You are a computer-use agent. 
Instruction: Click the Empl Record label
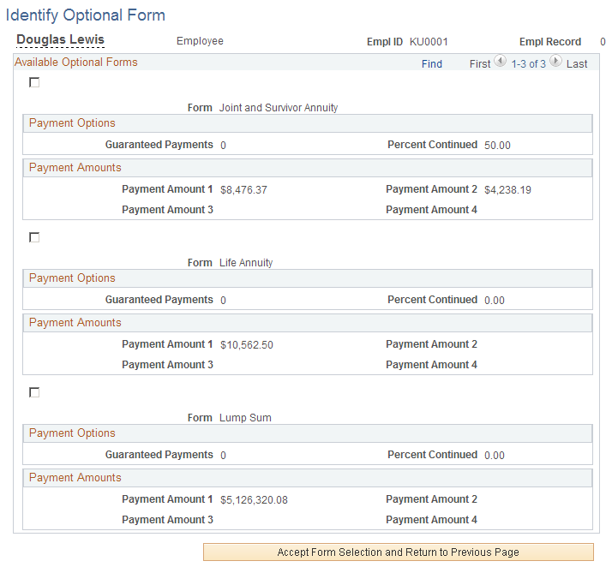(550, 42)
